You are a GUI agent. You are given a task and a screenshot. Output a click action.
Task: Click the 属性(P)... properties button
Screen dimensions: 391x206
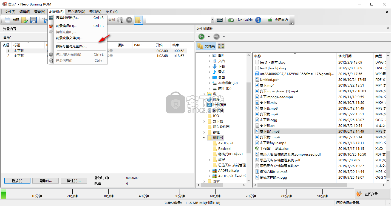click(x=74, y=181)
